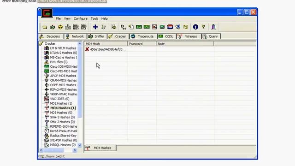Open the Help menu
Viewport: 295px width, 166px height.
pyautogui.click(x=105, y=18)
